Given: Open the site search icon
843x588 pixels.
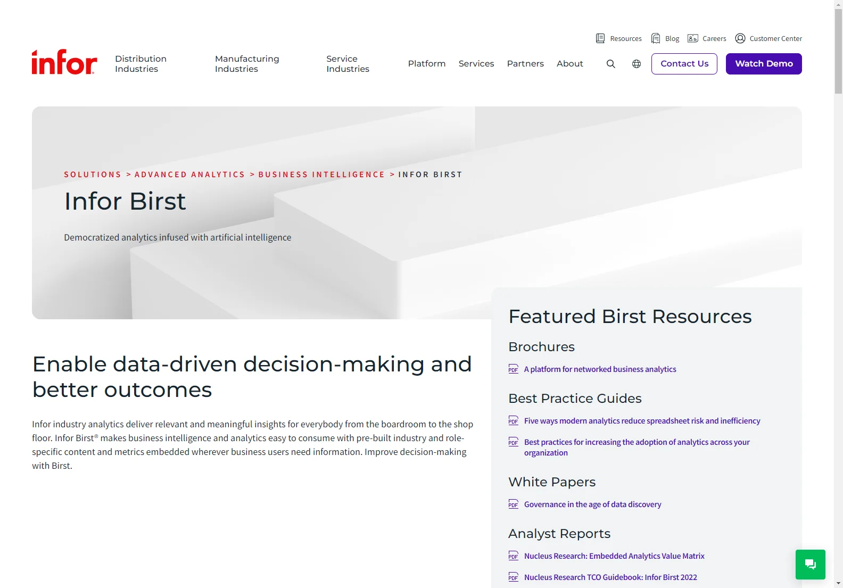Looking at the screenshot, I should 611,64.
